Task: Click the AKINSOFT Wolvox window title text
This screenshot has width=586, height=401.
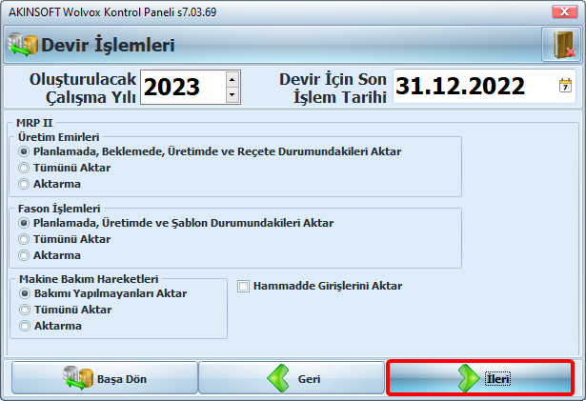Action: (112, 12)
